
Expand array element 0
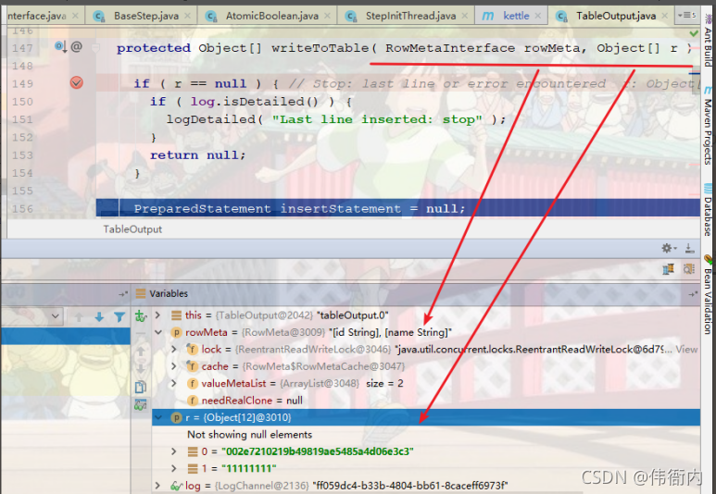(x=174, y=451)
